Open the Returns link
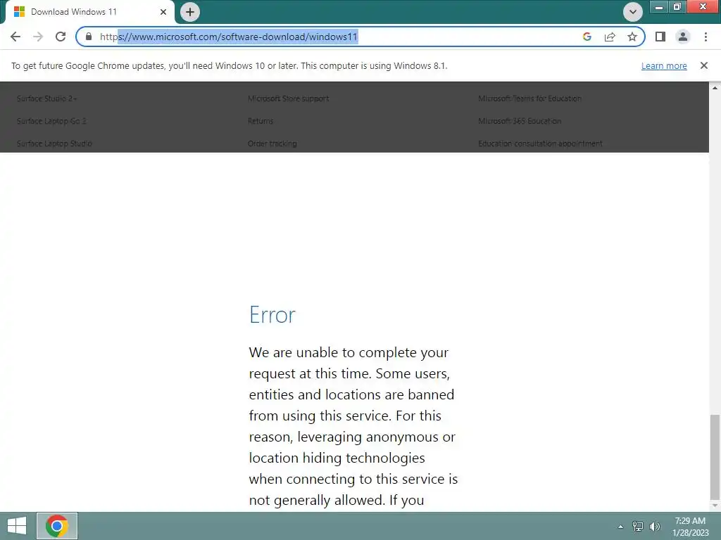The image size is (721, 540). 261,121
